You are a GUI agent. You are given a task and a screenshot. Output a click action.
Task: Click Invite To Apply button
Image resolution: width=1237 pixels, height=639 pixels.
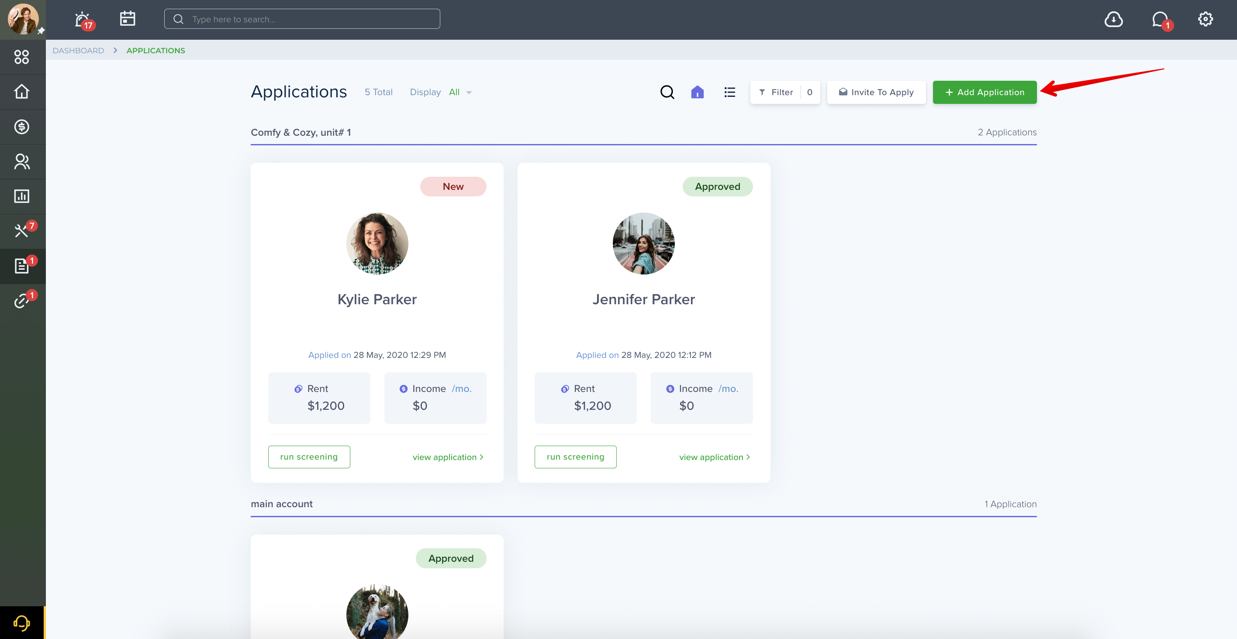876,92
